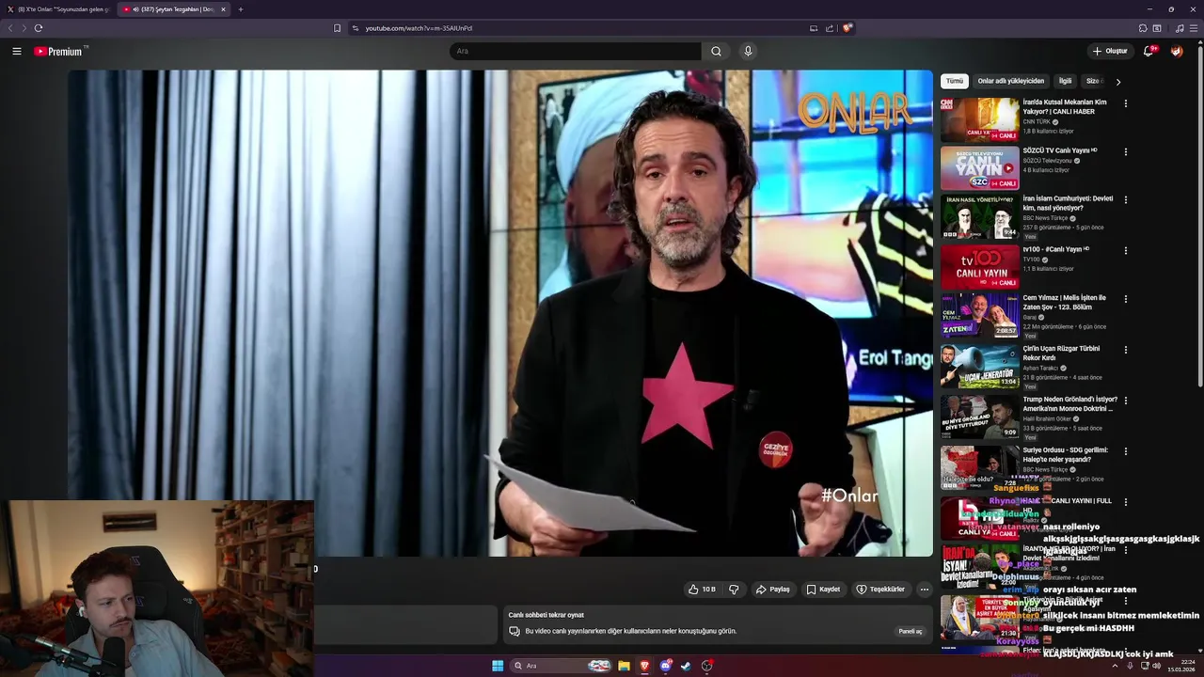Open CNN TÜRK channel link
Image resolution: width=1204 pixels, height=677 pixels.
coord(1037,121)
